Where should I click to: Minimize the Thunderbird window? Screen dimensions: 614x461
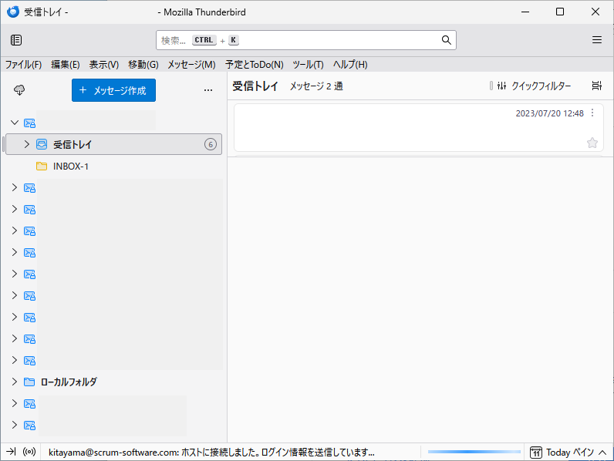click(525, 12)
